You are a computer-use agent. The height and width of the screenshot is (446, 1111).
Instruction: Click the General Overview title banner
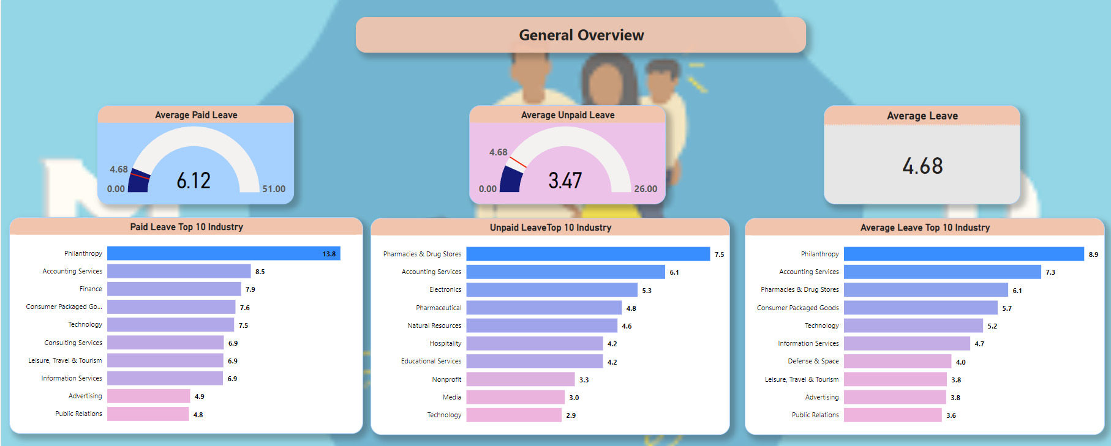click(x=581, y=35)
